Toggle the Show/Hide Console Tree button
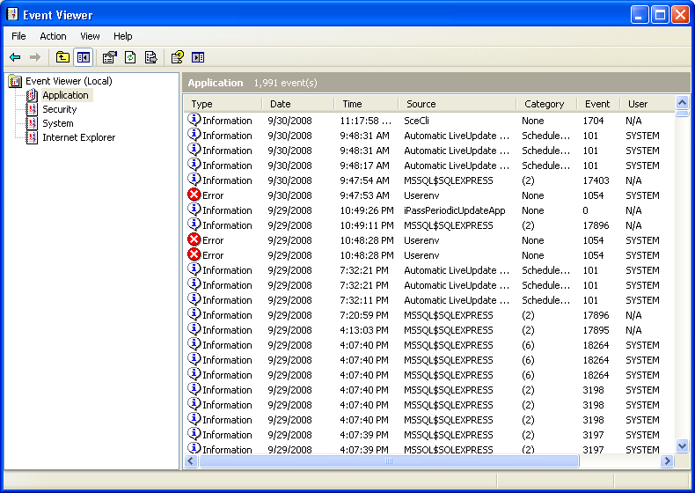The image size is (695, 493). 84,57
